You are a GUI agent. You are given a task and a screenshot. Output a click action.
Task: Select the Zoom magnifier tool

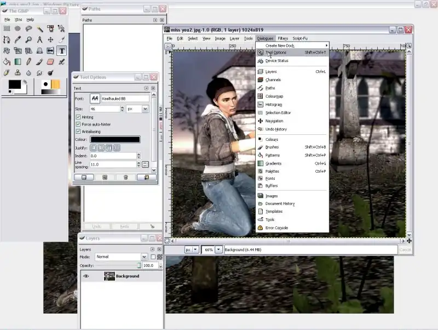click(x=28, y=39)
